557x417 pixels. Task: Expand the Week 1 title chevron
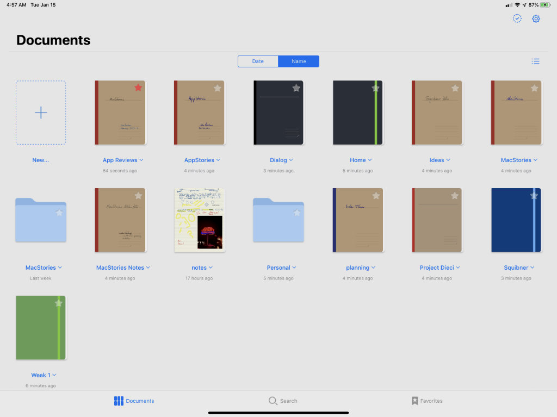tap(54, 375)
